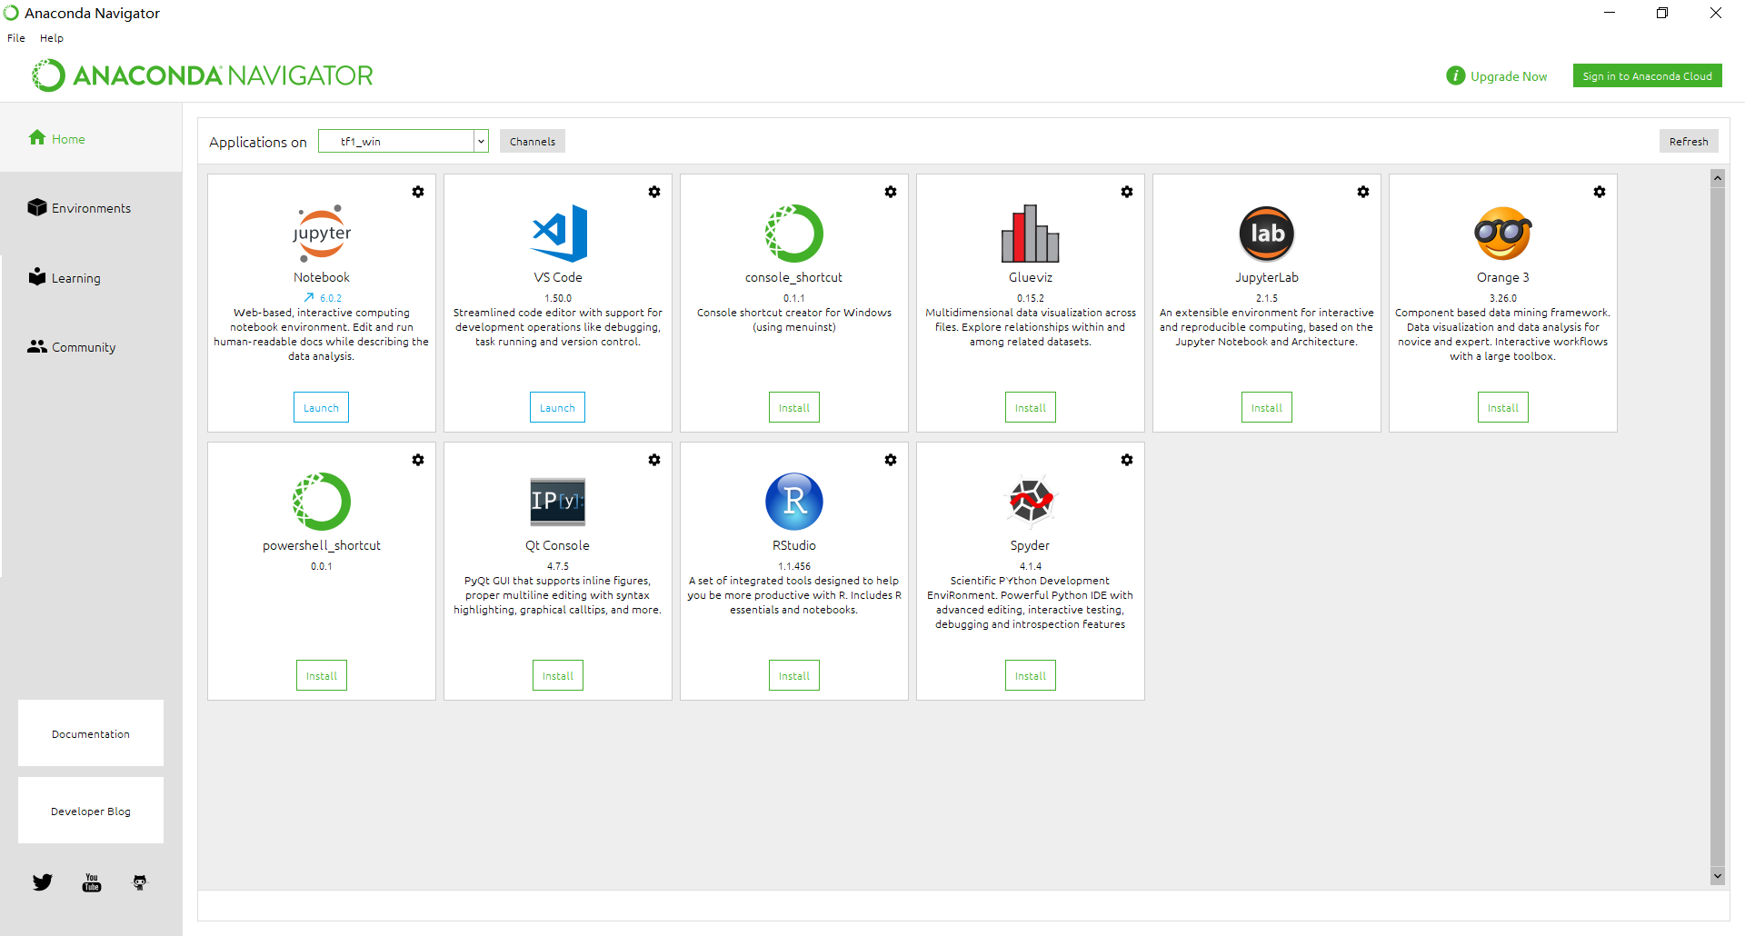
Task: Install Spyder
Action: point(1031,676)
